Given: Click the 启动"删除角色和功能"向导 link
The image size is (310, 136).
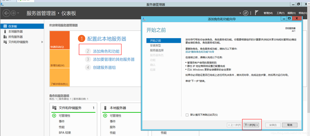Looking at the screenshot, I should coord(200,52).
